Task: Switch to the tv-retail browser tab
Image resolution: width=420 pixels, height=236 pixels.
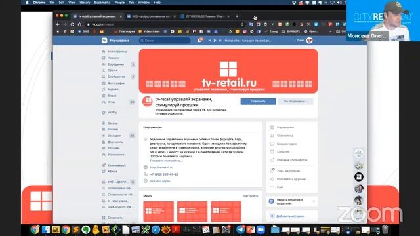Action: [x=97, y=16]
